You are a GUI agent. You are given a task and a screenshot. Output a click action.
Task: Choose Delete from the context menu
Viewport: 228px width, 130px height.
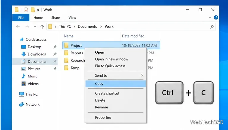click(100, 100)
